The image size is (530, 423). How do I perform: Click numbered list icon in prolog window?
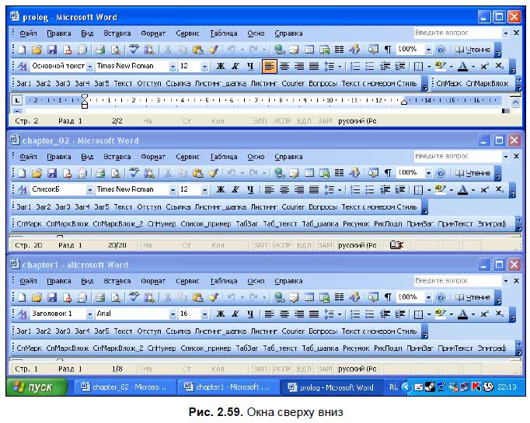pos(355,66)
